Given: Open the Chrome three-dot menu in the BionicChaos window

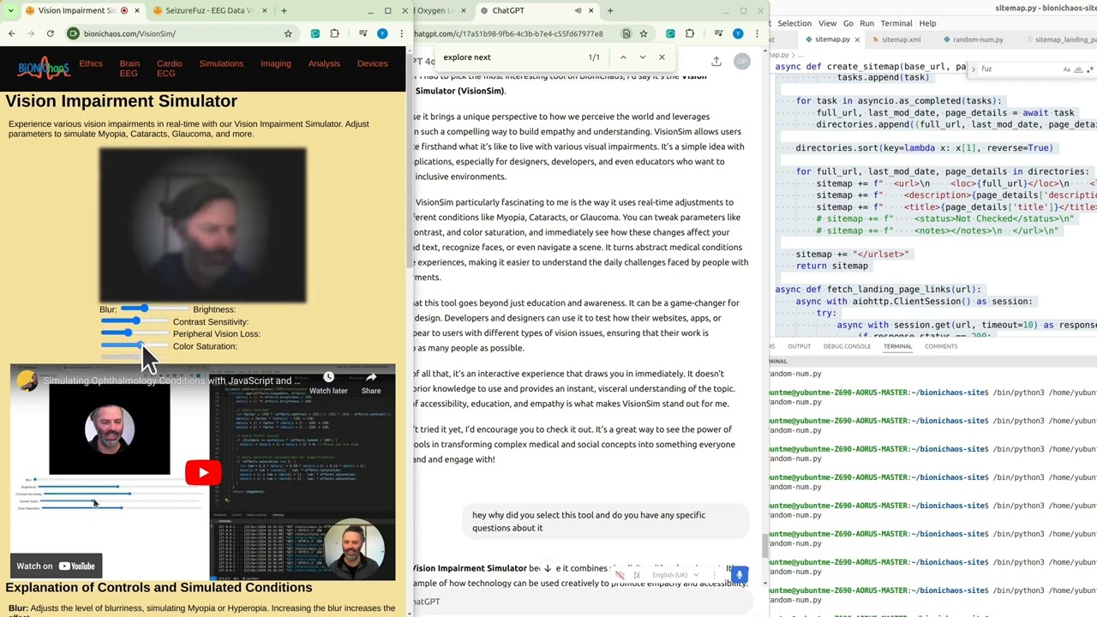Looking at the screenshot, I should (401, 33).
